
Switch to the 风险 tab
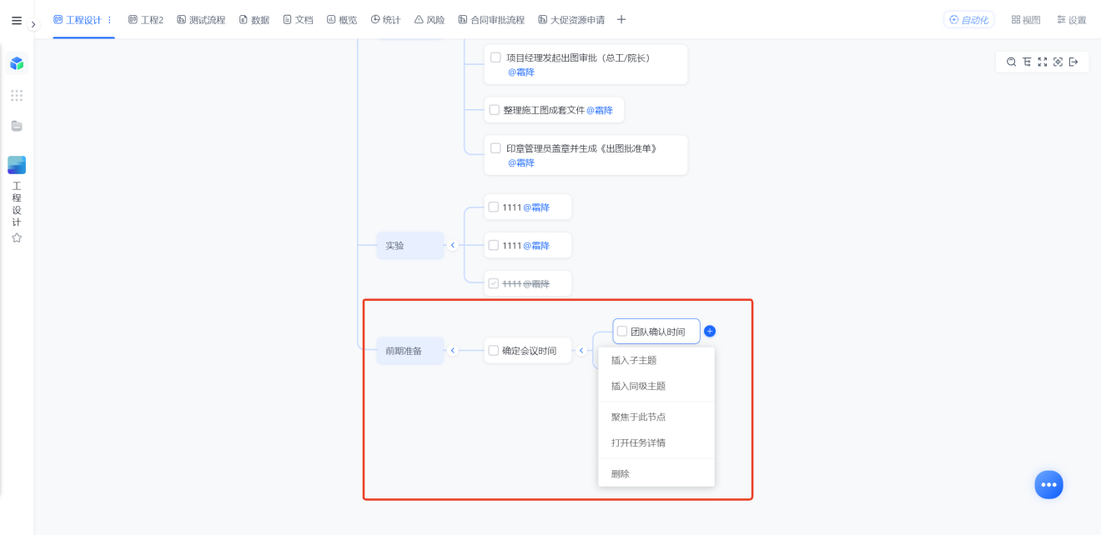pos(430,20)
